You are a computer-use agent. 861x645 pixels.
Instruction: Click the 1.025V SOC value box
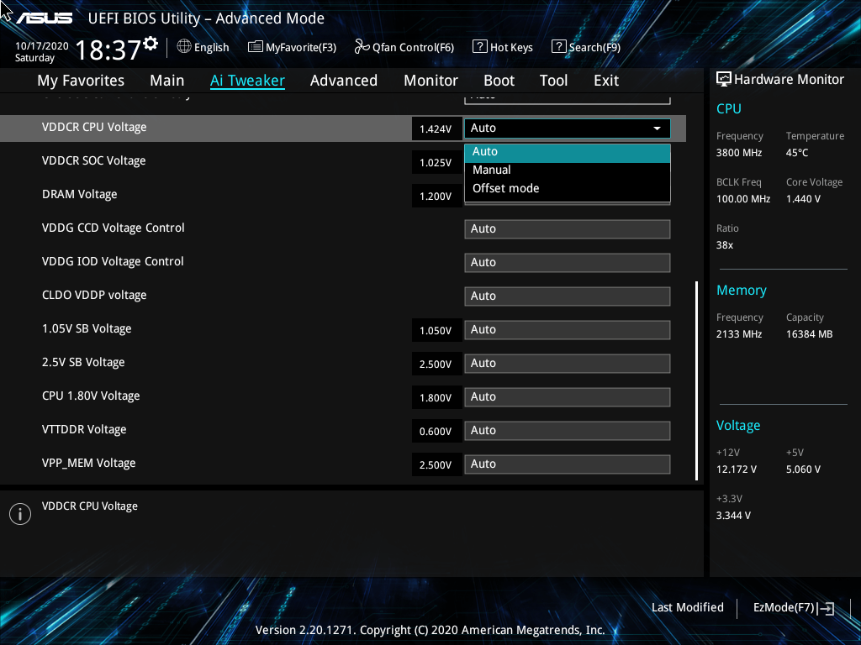pyautogui.click(x=436, y=162)
